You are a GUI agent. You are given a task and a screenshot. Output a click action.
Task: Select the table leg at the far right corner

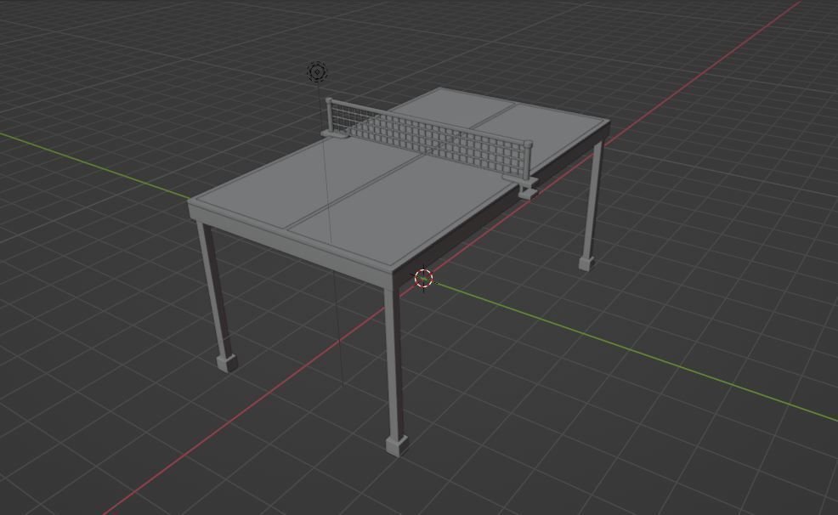click(592, 205)
